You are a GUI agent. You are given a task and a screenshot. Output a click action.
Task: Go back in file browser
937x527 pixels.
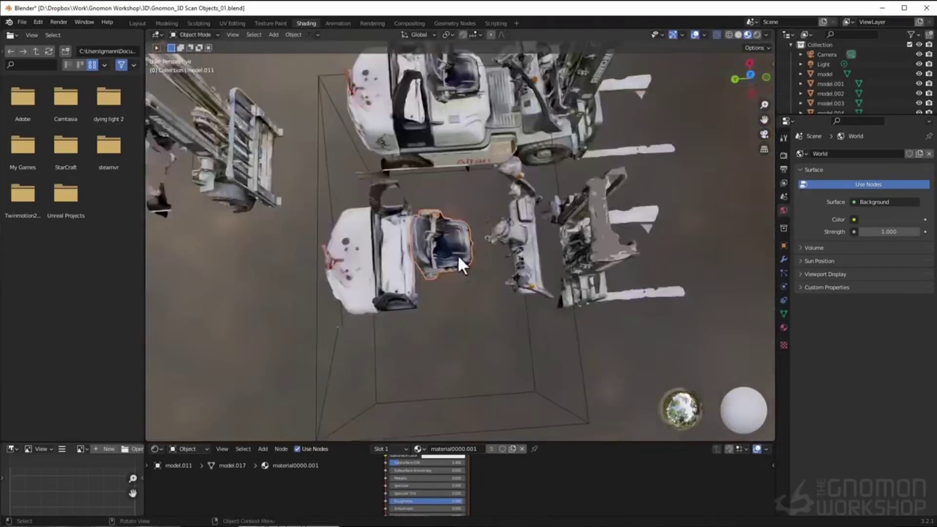(x=11, y=51)
